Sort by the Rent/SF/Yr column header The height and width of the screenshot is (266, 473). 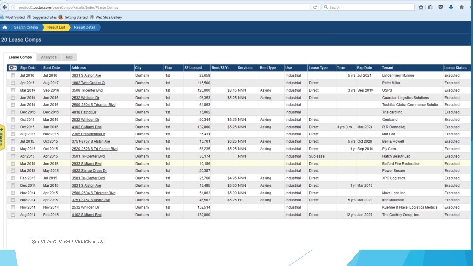(x=224, y=68)
